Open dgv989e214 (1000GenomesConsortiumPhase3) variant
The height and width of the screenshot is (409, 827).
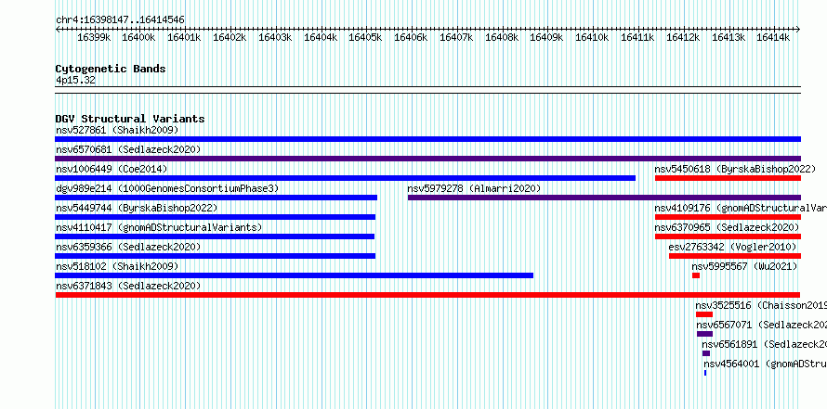point(167,188)
